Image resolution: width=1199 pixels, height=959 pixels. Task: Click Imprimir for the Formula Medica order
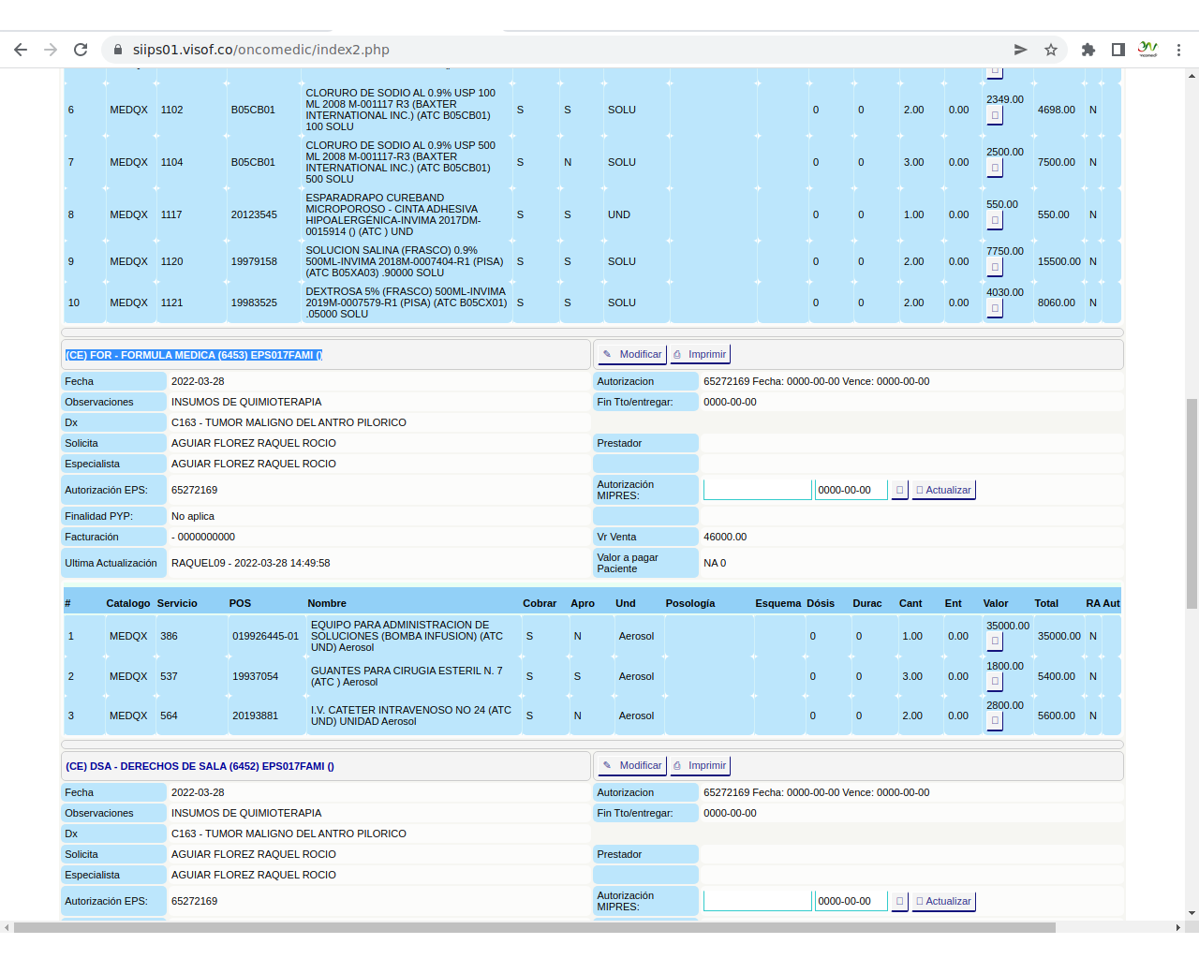tap(700, 354)
